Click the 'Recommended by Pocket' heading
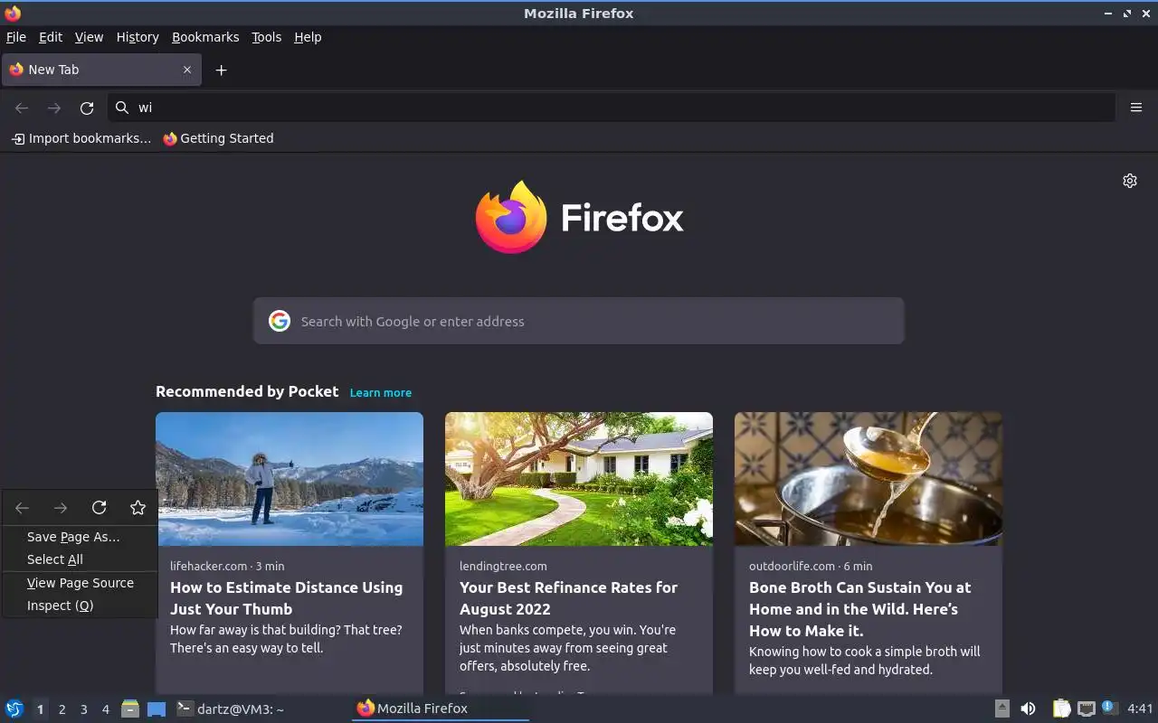Screen dimensions: 1158x723 pos(247,391)
